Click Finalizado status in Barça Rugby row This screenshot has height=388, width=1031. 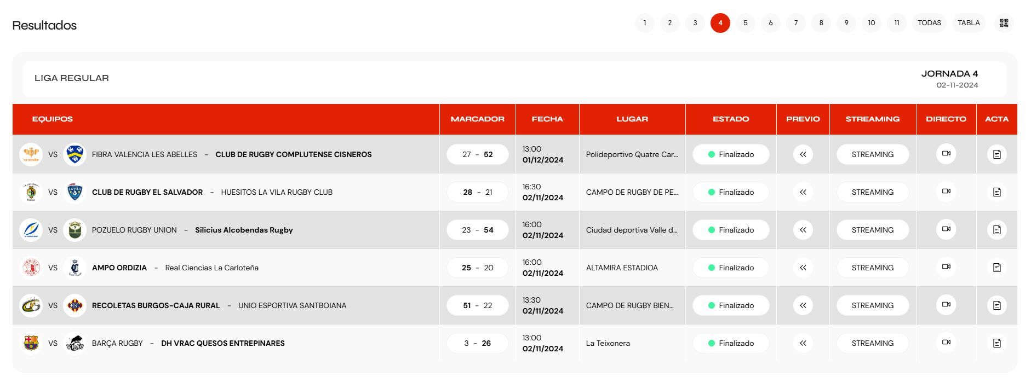click(x=731, y=343)
